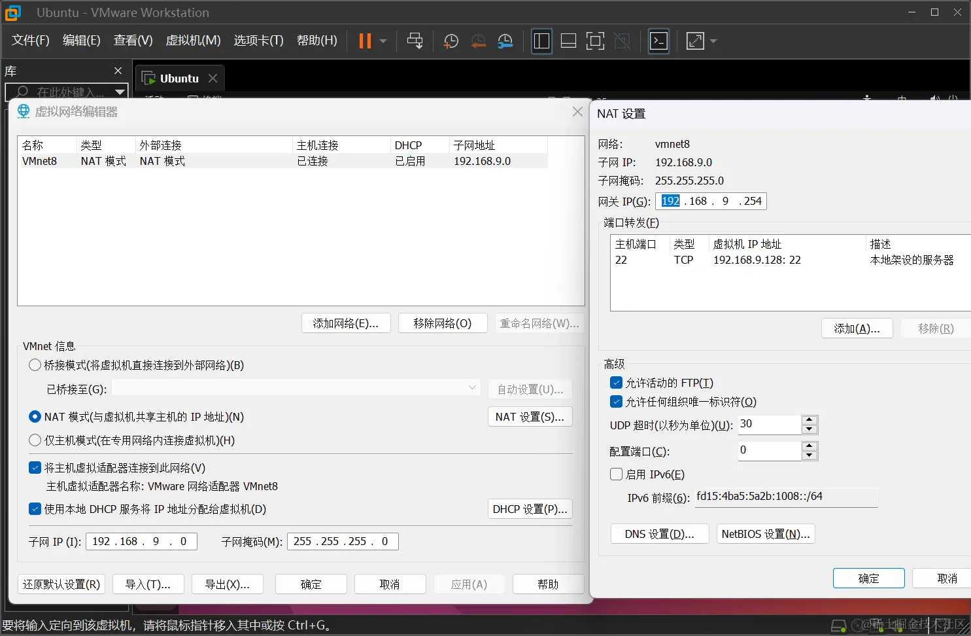Open the 帮助(H) menu
The height and width of the screenshot is (636, 971).
317,41
